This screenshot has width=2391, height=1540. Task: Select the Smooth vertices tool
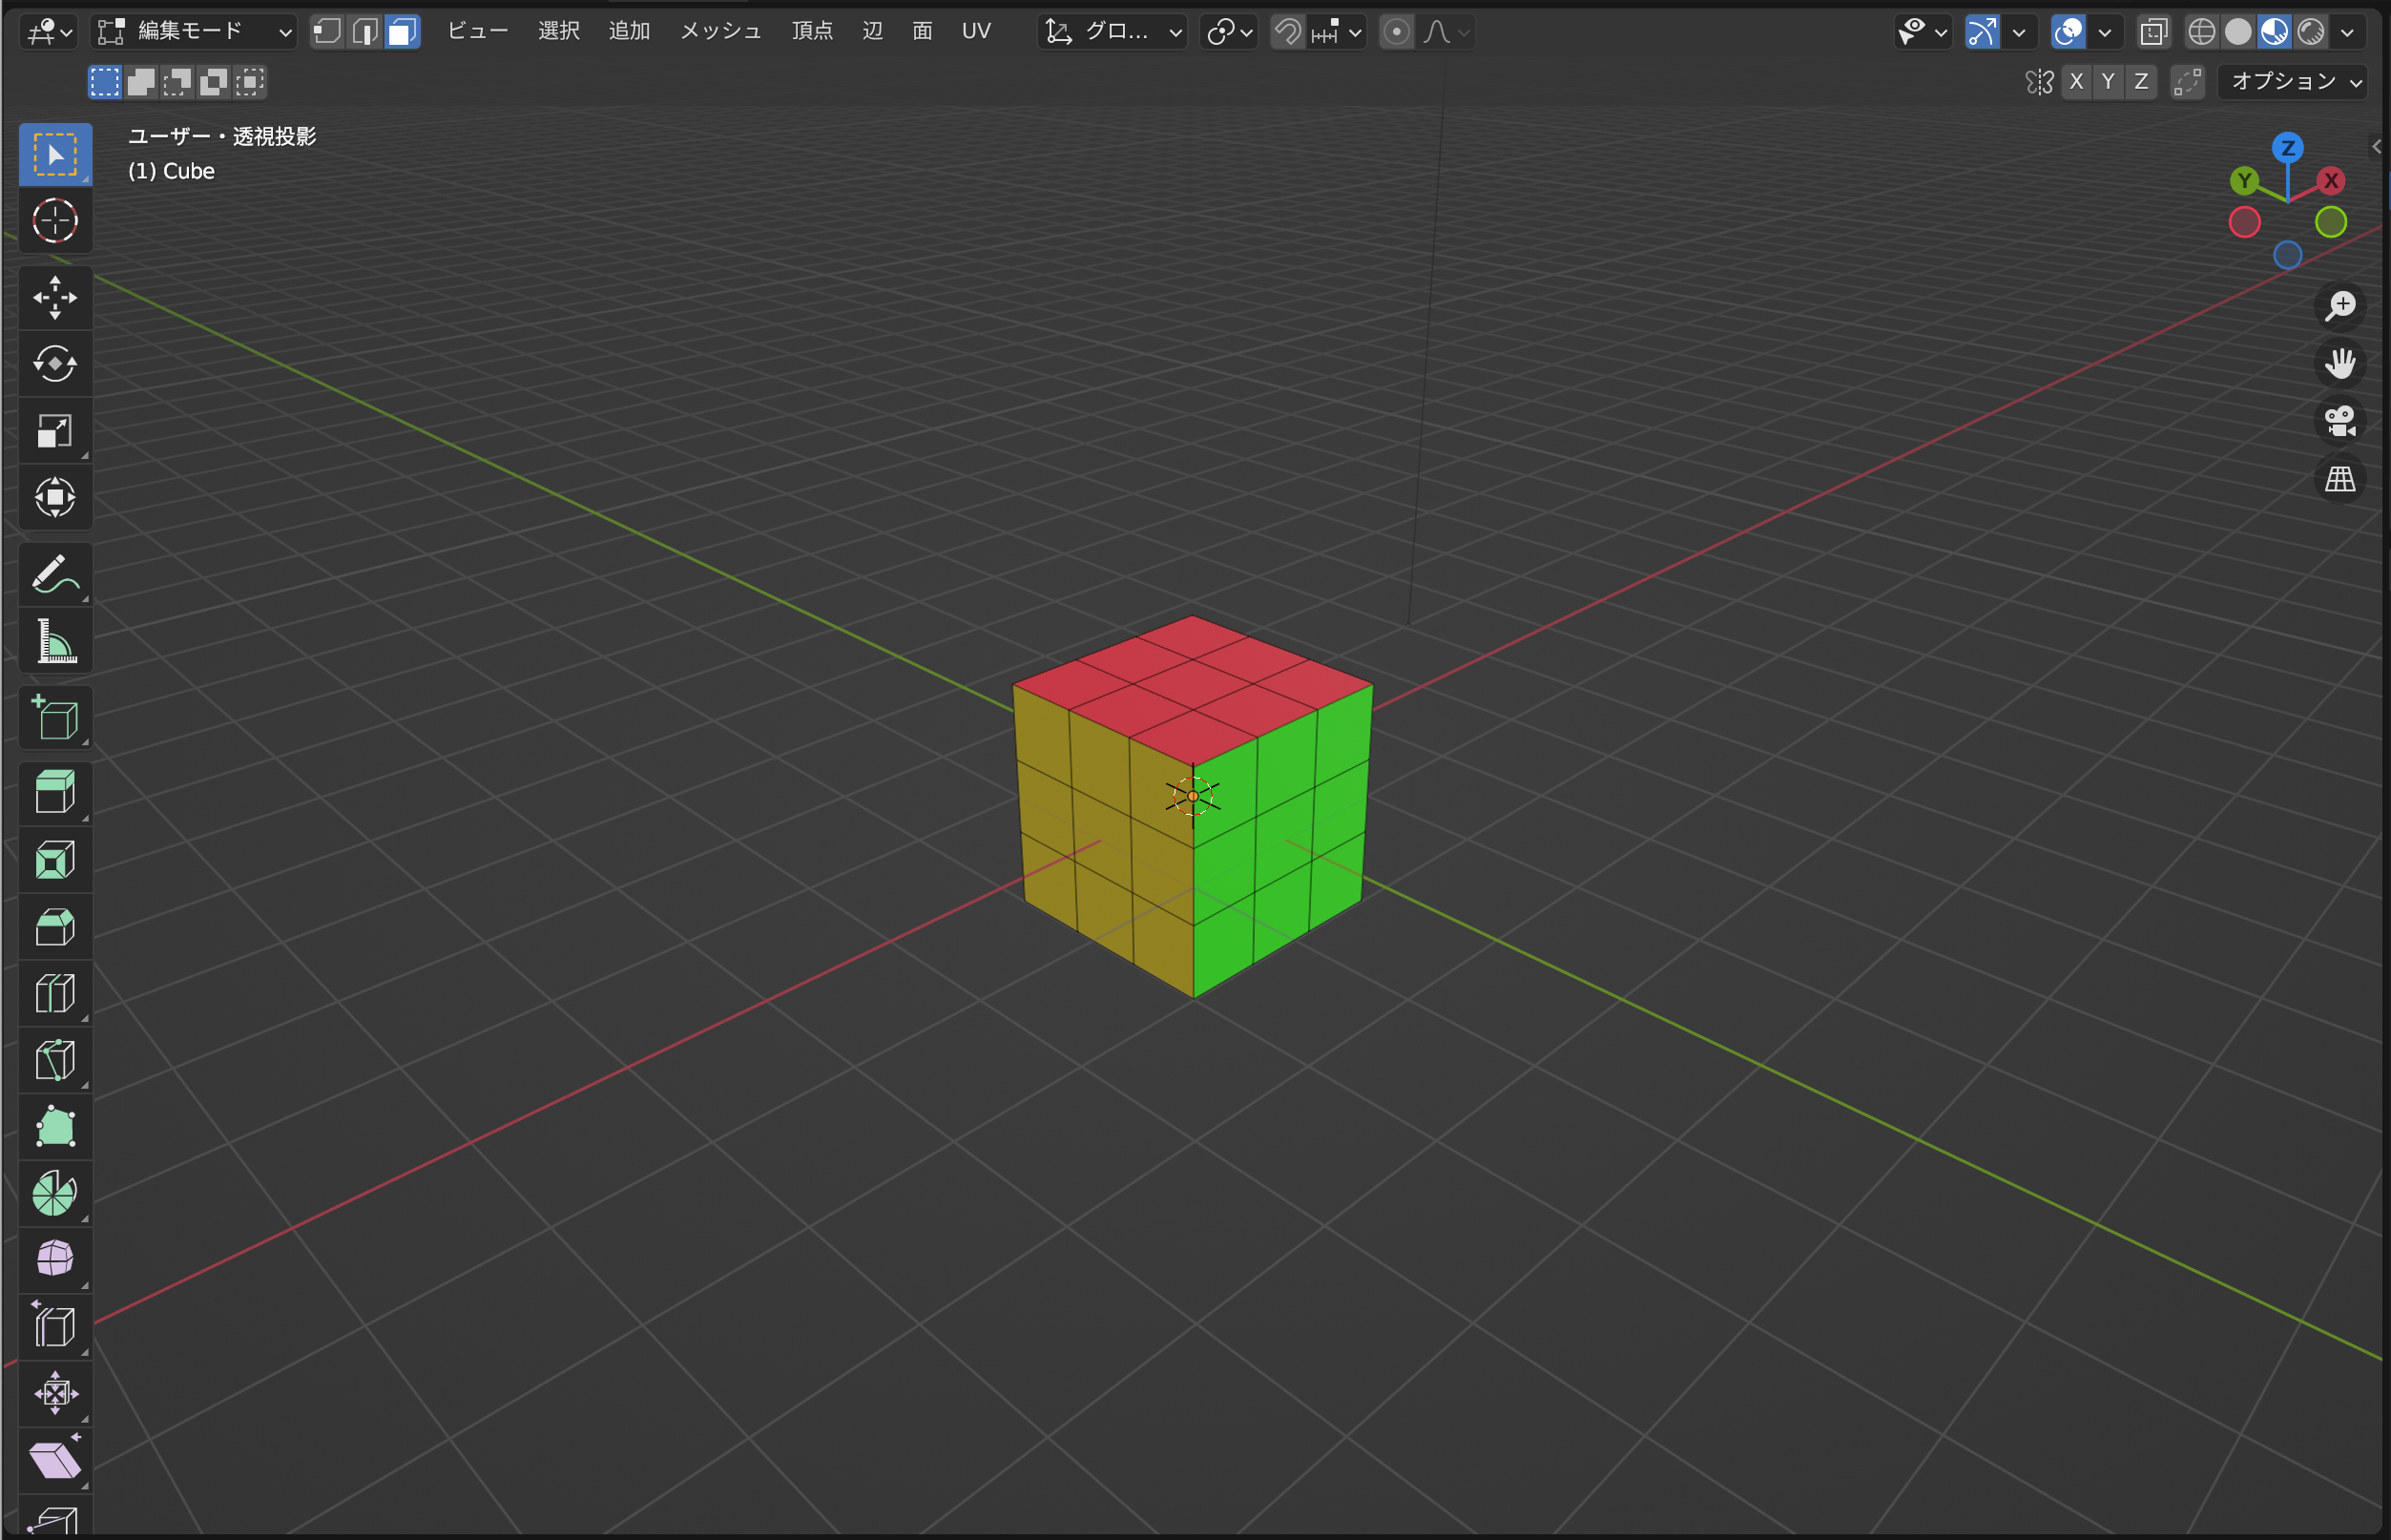click(x=55, y=1259)
